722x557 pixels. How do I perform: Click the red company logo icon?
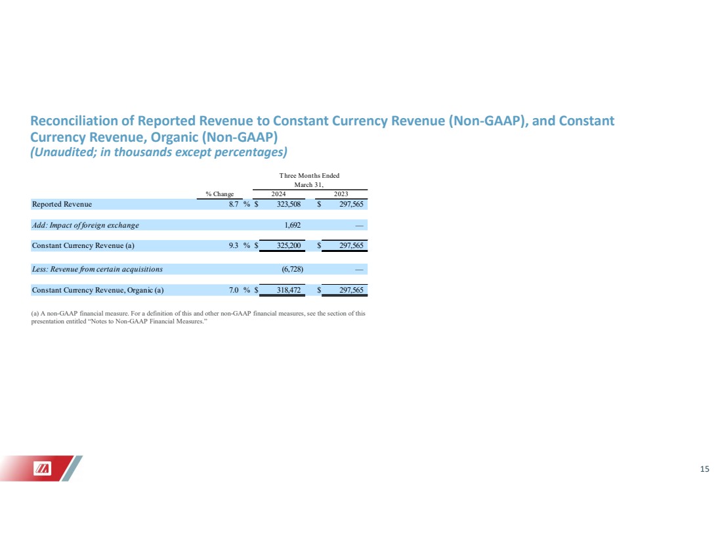(x=42, y=468)
